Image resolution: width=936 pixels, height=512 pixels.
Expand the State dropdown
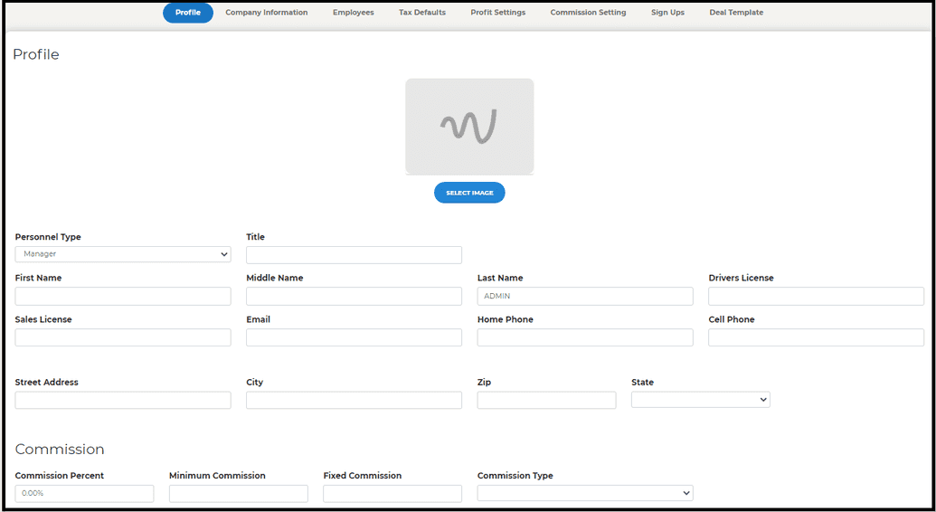pos(700,399)
